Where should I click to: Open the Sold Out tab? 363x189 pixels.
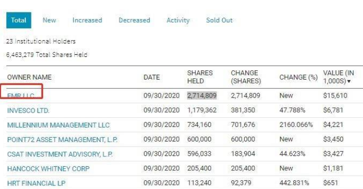pos(219,20)
